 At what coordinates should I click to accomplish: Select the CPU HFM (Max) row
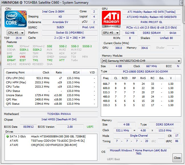(x=50, y=82)
